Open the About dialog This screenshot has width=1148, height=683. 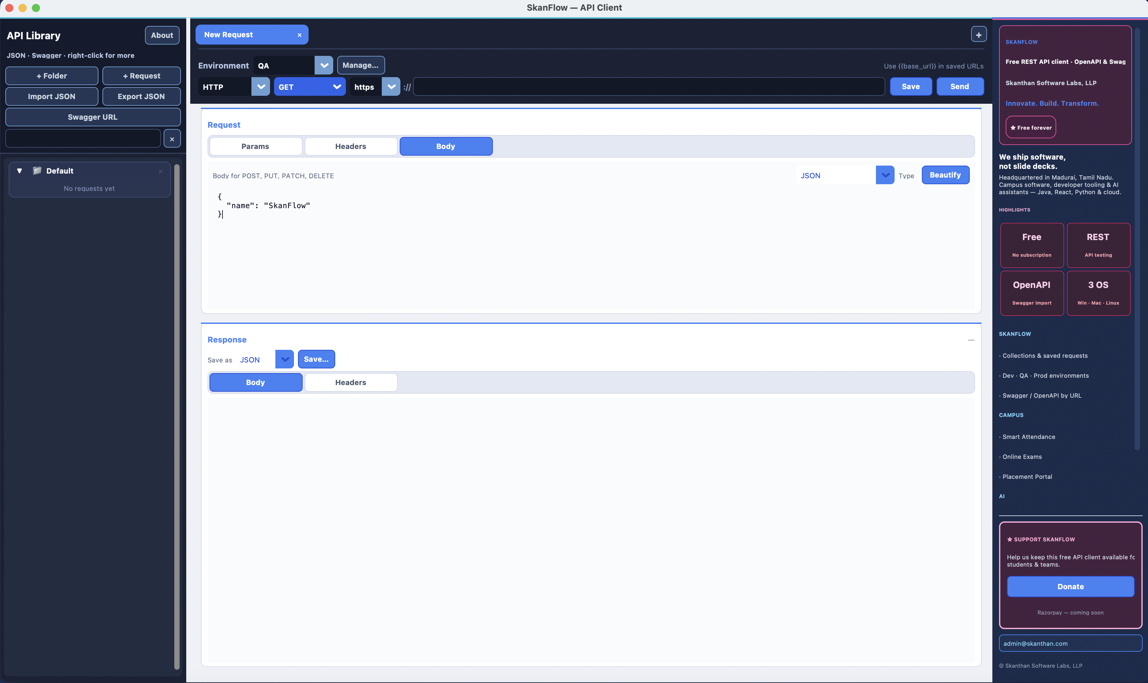[162, 36]
